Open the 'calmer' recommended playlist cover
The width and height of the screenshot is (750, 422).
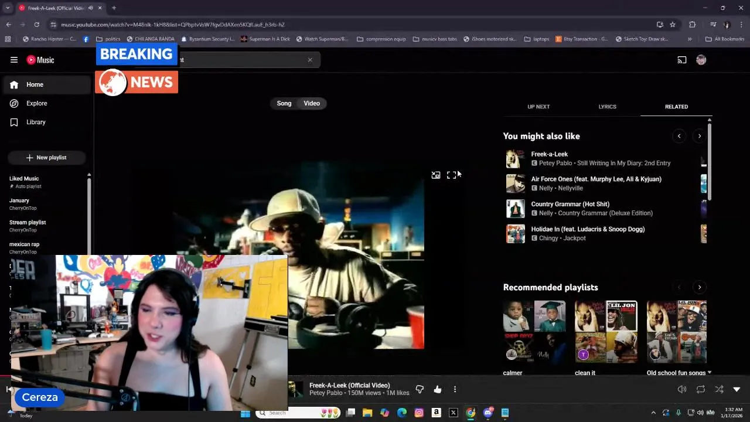click(534, 332)
